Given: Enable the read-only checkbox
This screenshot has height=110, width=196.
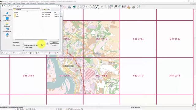Looking at the screenshot, I should pyautogui.click(x=24, y=48).
